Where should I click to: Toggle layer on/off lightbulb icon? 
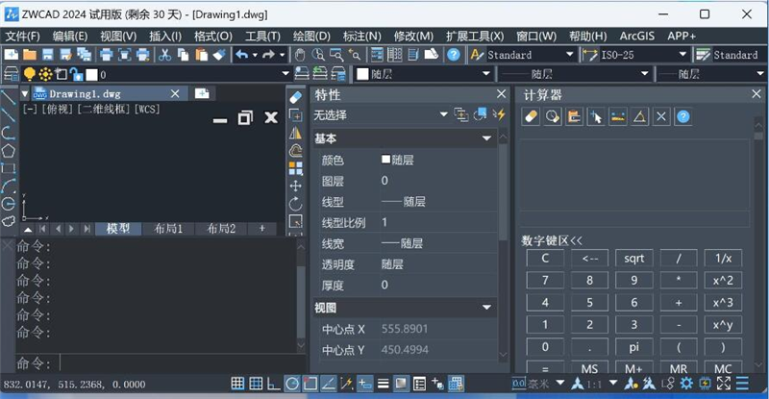click(30, 74)
